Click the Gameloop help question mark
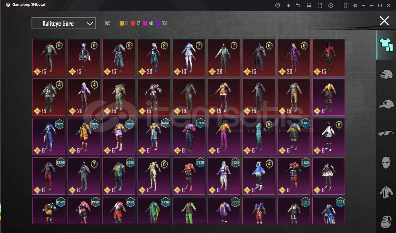The image size is (396, 233). pos(278,5)
